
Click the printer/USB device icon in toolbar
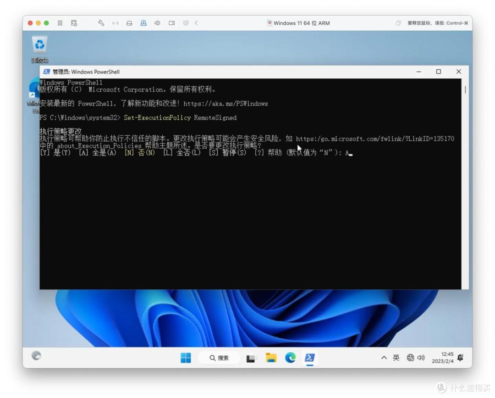(186, 23)
